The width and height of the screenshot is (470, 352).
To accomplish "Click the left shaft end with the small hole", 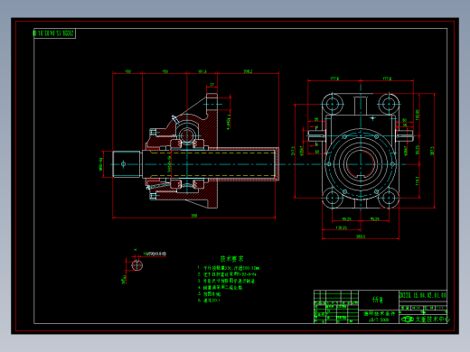I will coord(127,164).
